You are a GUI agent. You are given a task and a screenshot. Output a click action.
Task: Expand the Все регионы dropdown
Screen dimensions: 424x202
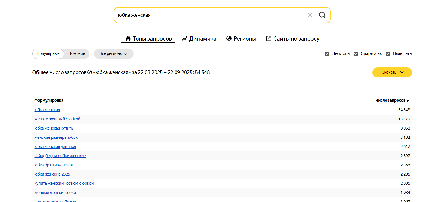click(113, 54)
